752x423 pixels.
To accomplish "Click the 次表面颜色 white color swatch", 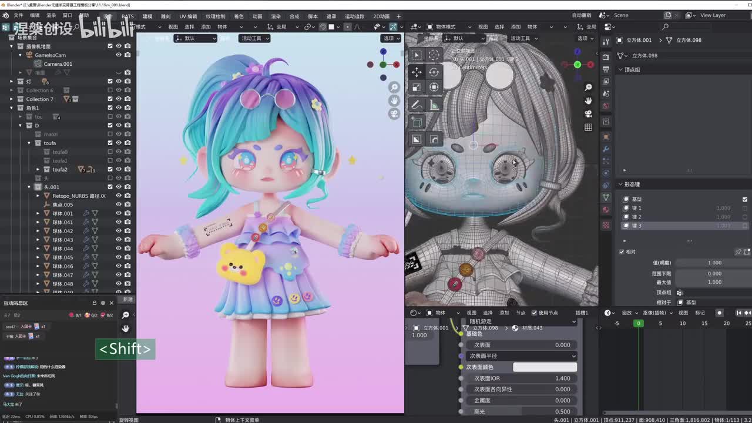I will [x=545, y=367].
